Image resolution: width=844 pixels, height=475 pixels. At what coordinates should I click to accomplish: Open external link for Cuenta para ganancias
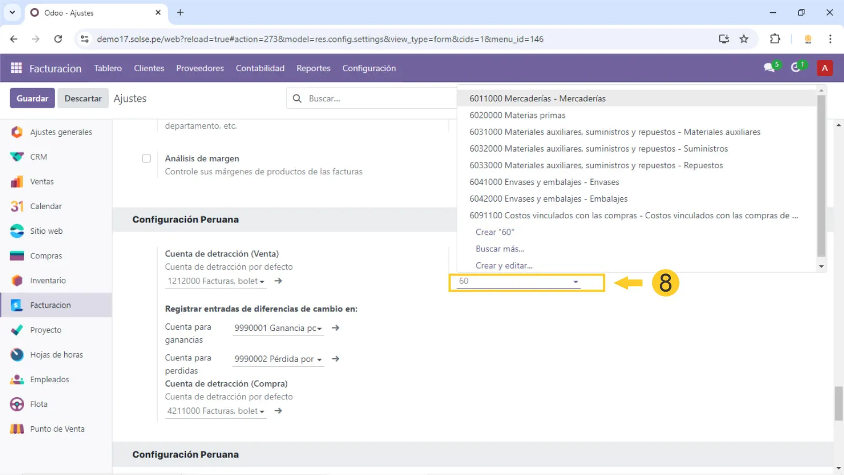(335, 328)
